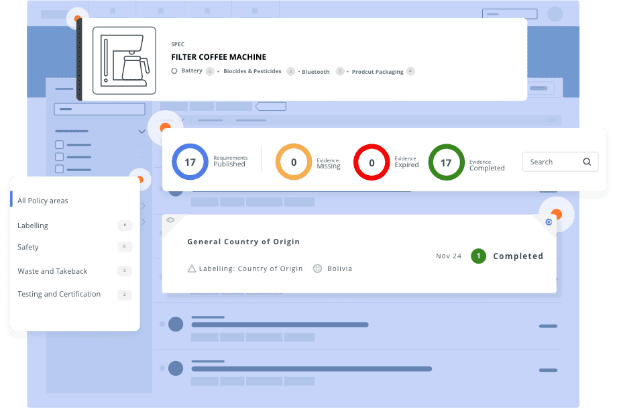Open the Bluetooth attribute tag

point(316,72)
